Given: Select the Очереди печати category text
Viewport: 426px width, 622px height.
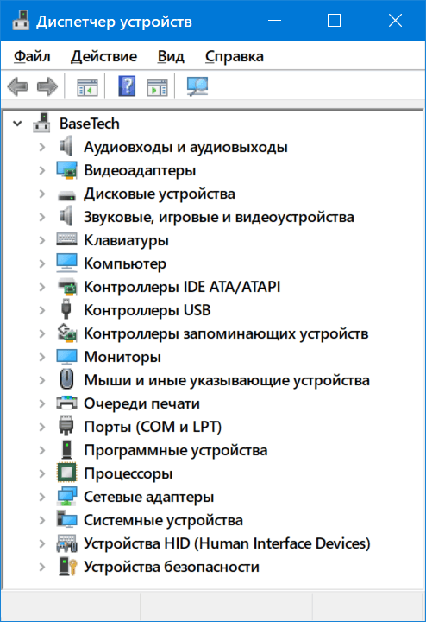Looking at the screenshot, I should (141, 403).
